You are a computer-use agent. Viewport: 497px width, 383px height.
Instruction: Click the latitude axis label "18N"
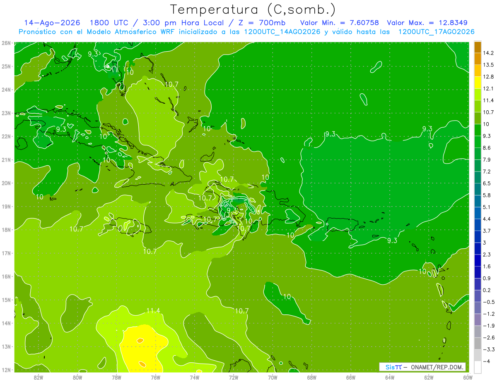click(6, 230)
